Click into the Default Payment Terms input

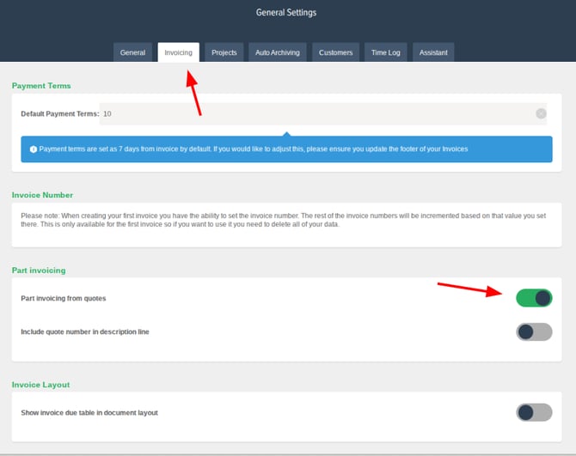[x=318, y=113]
